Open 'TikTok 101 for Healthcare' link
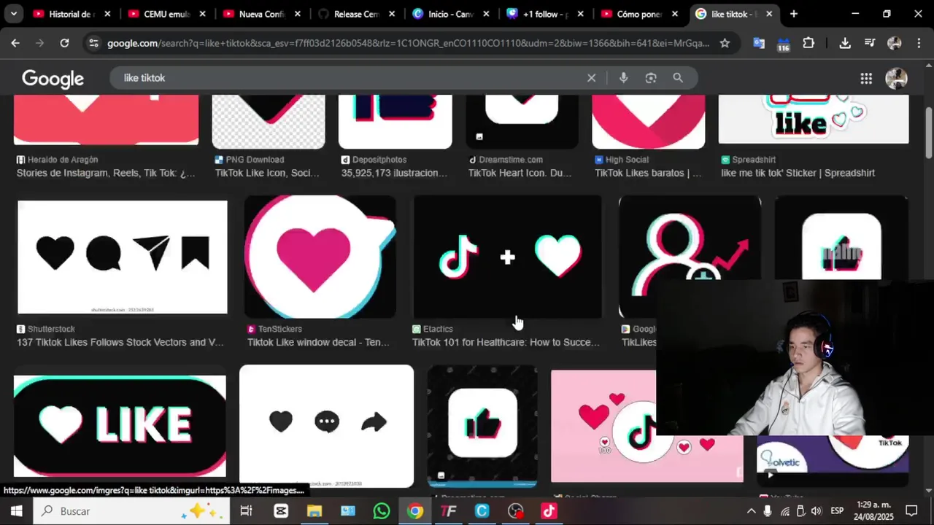Image resolution: width=934 pixels, height=525 pixels. (x=506, y=342)
